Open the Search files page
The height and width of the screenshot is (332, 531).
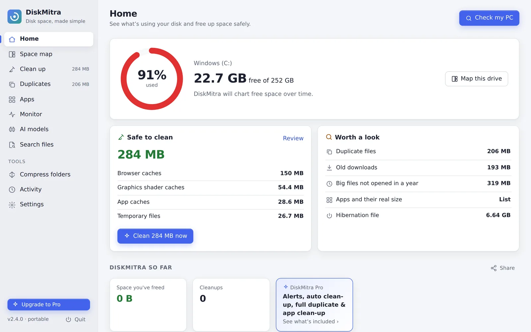(48, 144)
